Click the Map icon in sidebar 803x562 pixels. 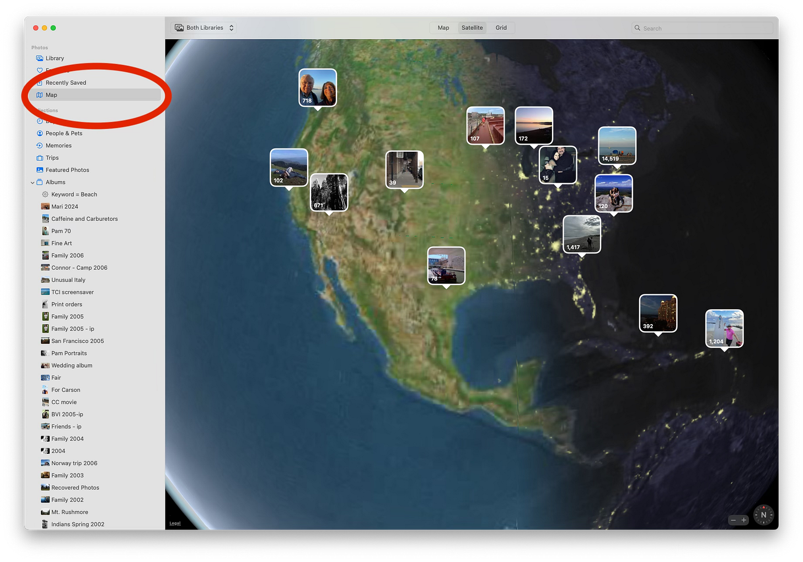(x=40, y=95)
